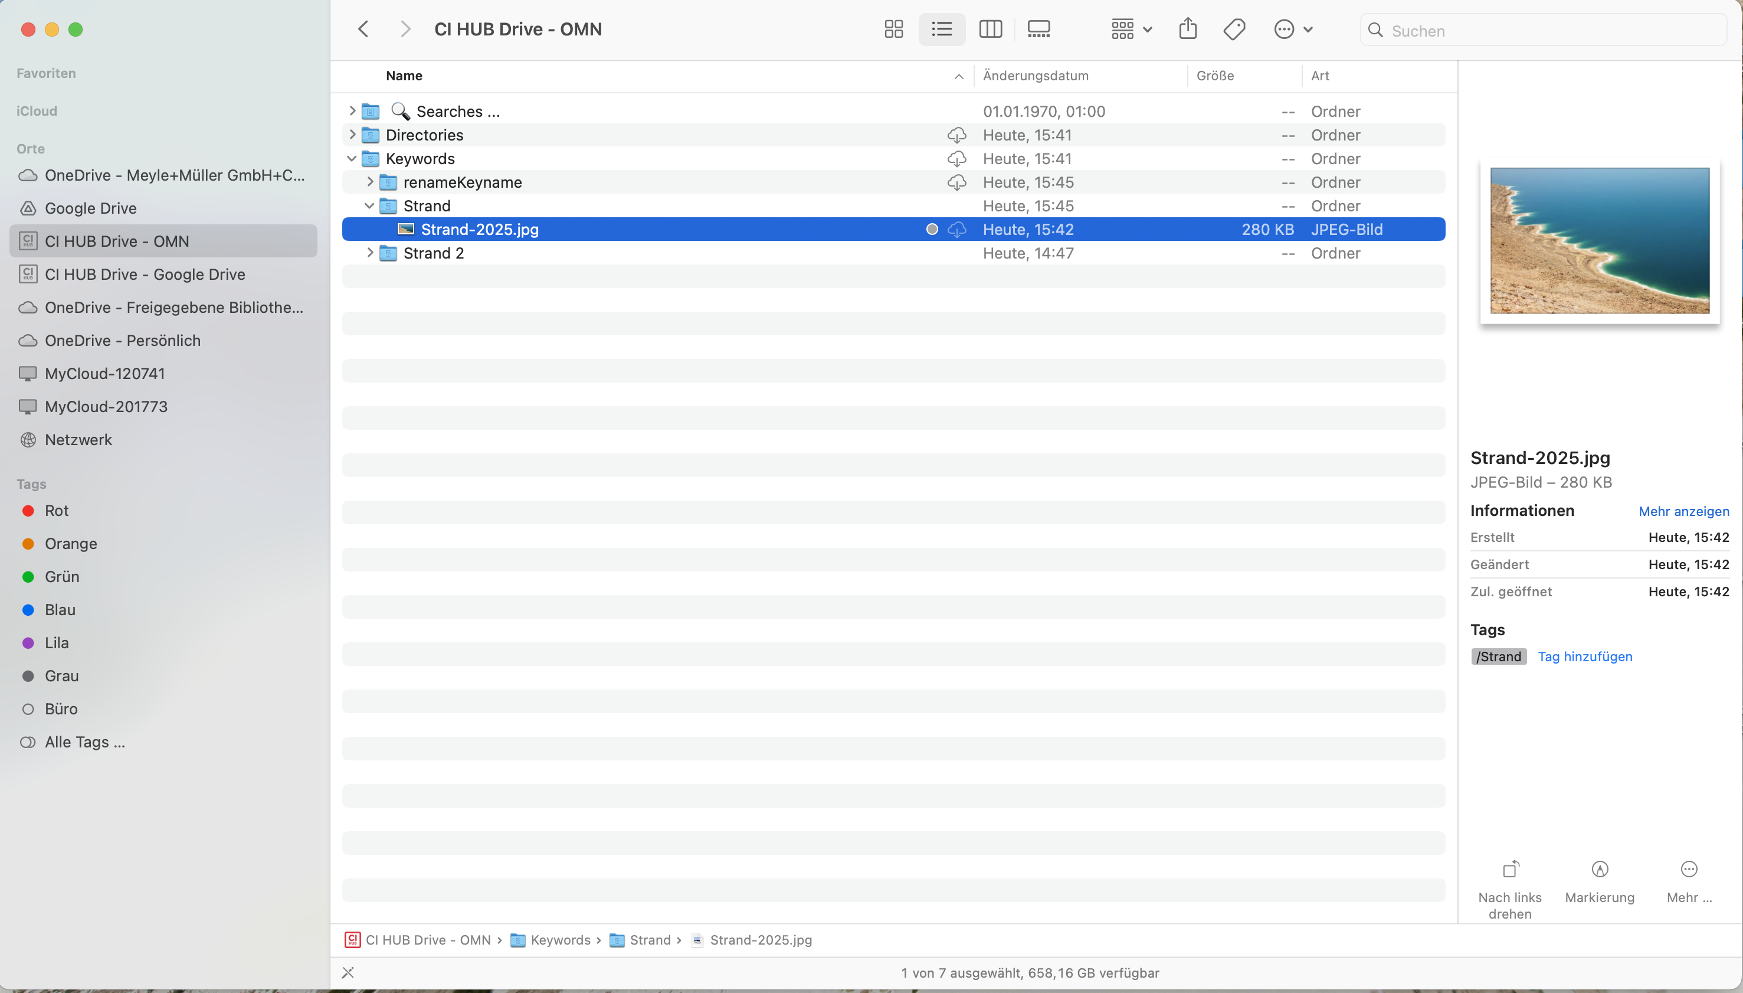Click Nach links drehen rotate icon
The image size is (1743, 993).
(1510, 870)
